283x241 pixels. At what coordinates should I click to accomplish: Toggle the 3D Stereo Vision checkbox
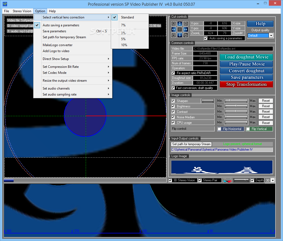coord(170,180)
